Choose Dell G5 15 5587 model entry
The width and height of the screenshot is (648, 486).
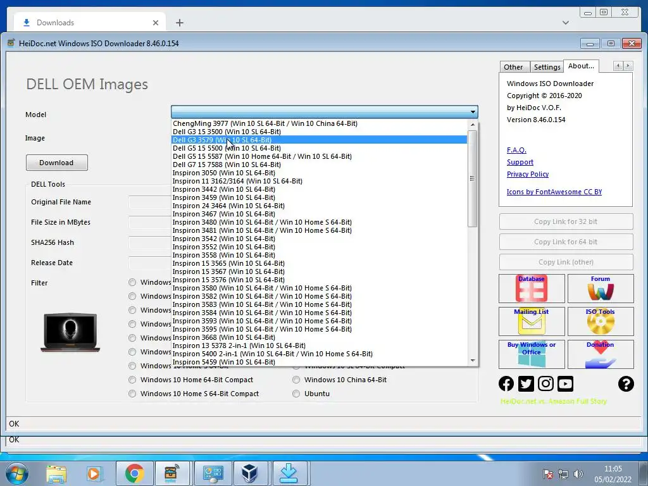point(320,156)
